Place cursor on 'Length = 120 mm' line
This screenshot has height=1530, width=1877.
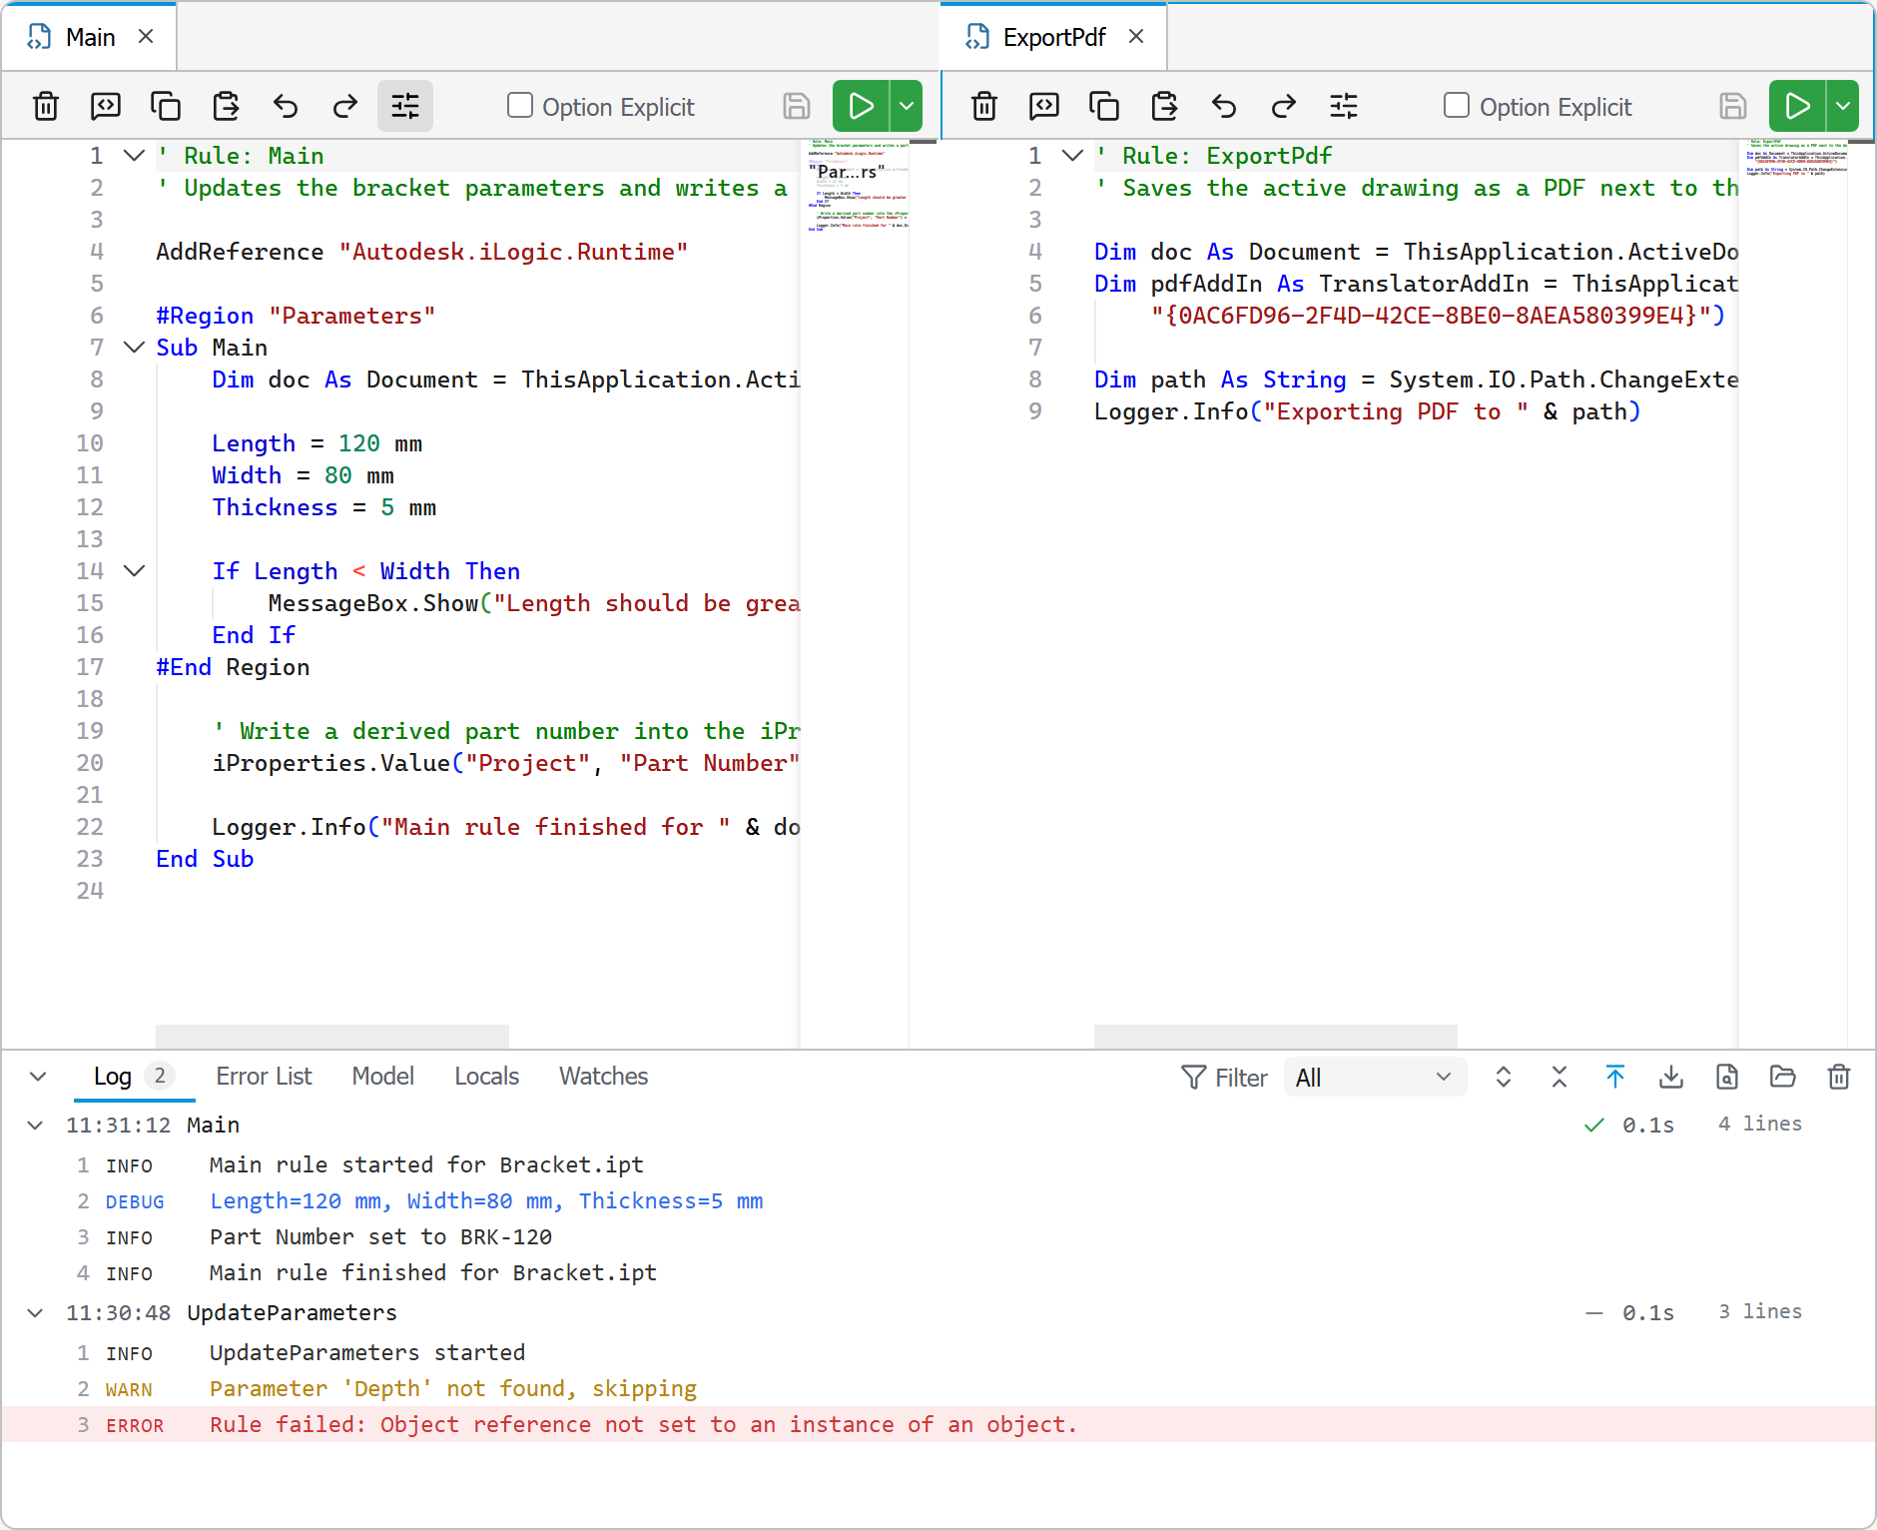pos(316,443)
